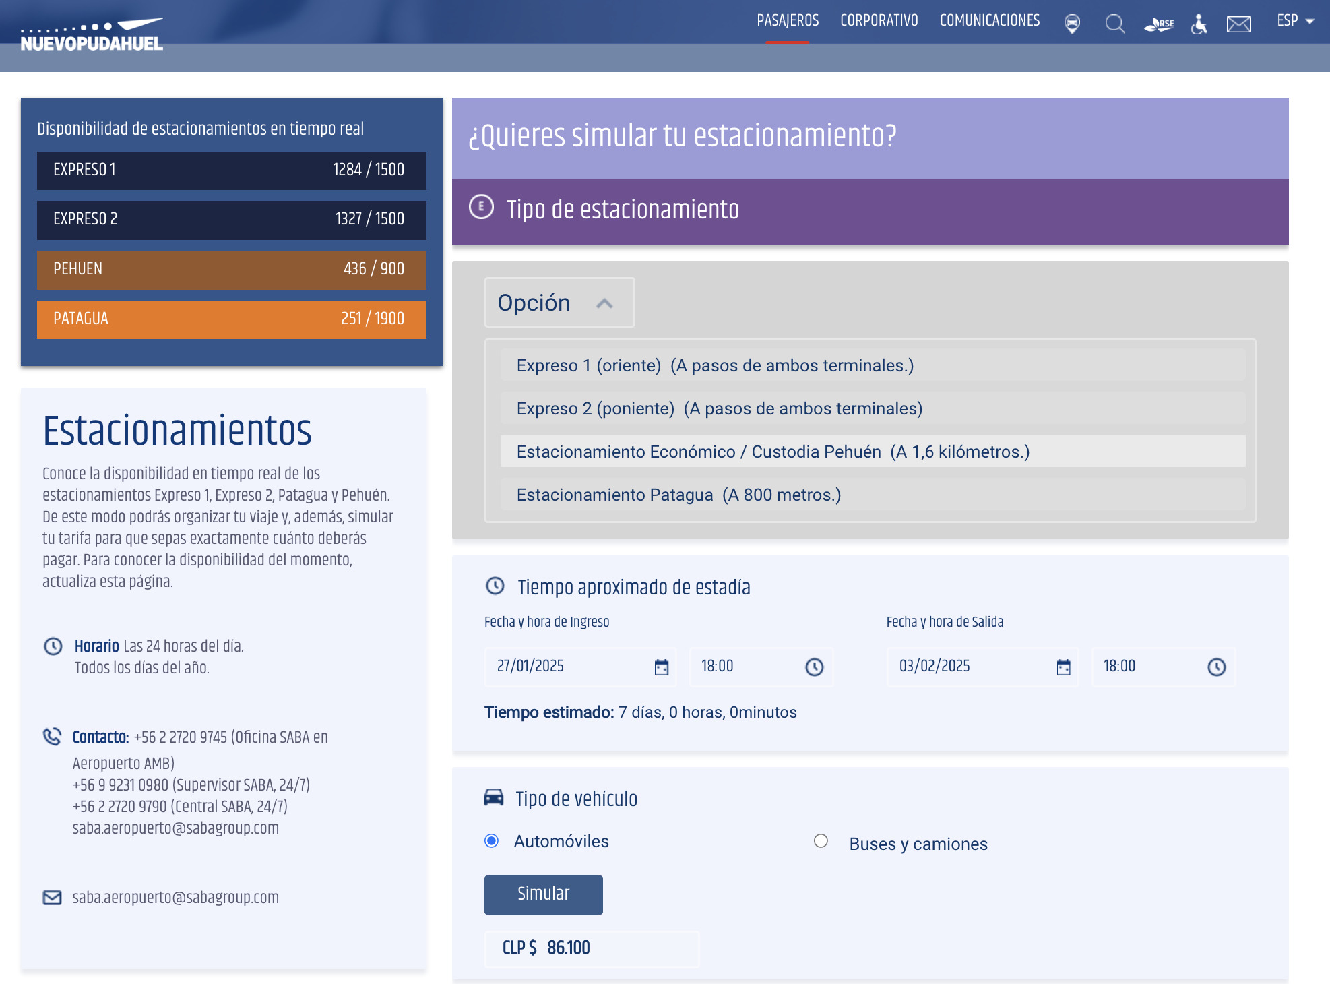Open the PASAJEROS menu
The width and height of the screenshot is (1330, 984).
788,21
